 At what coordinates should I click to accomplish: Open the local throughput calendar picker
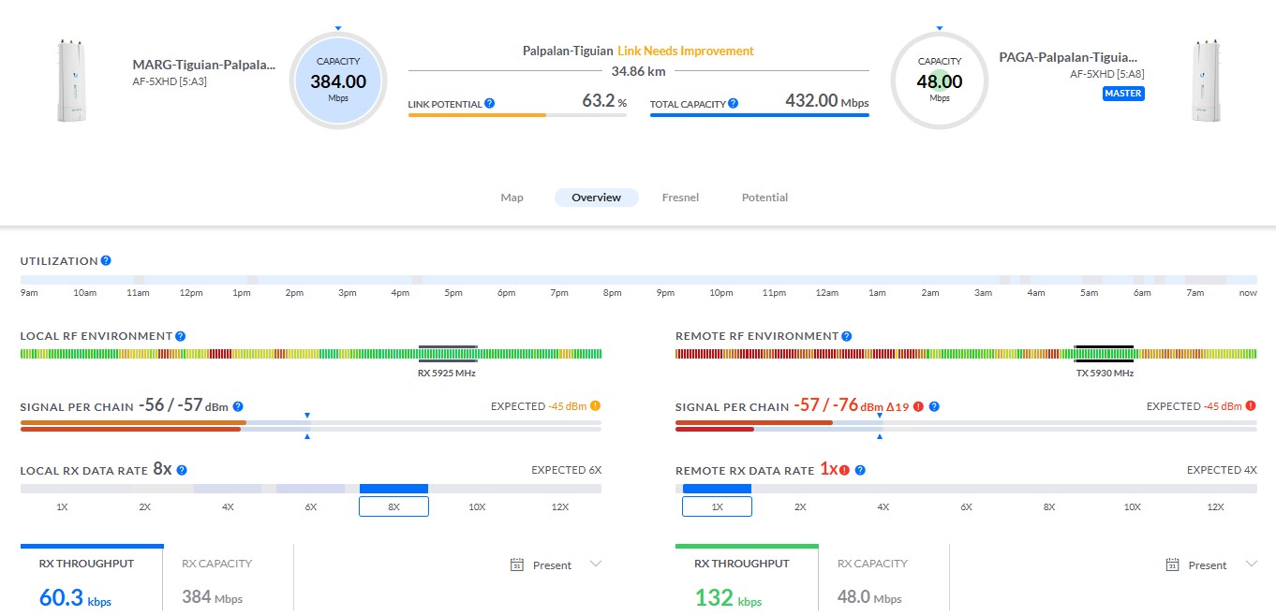point(516,565)
